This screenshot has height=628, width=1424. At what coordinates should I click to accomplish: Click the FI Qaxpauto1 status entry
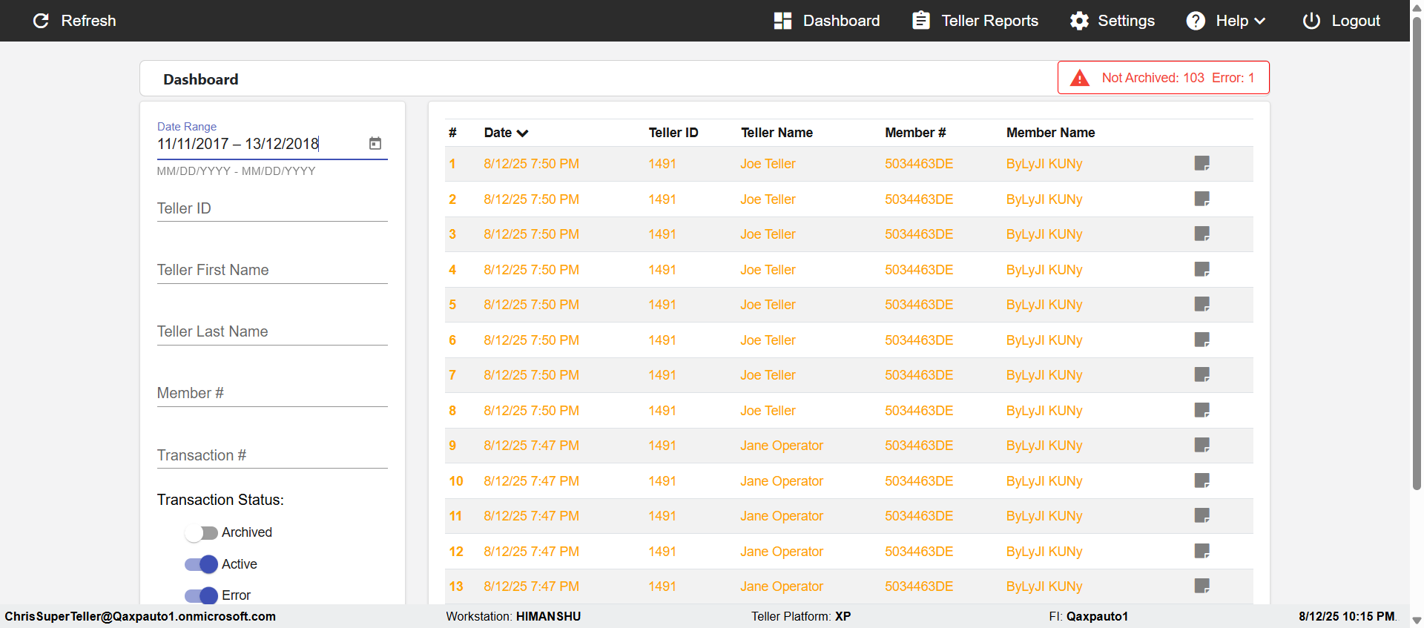1088,616
